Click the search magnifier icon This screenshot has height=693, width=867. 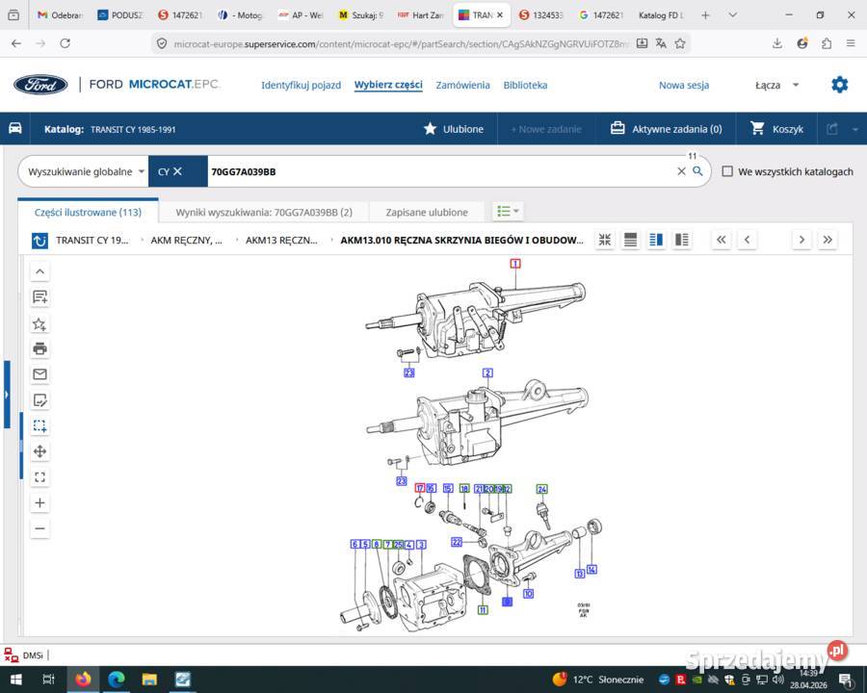pos(697,171)
